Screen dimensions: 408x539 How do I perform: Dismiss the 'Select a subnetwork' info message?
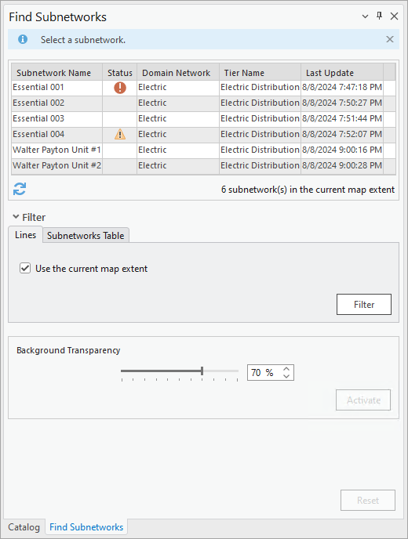tap(389, 39)
